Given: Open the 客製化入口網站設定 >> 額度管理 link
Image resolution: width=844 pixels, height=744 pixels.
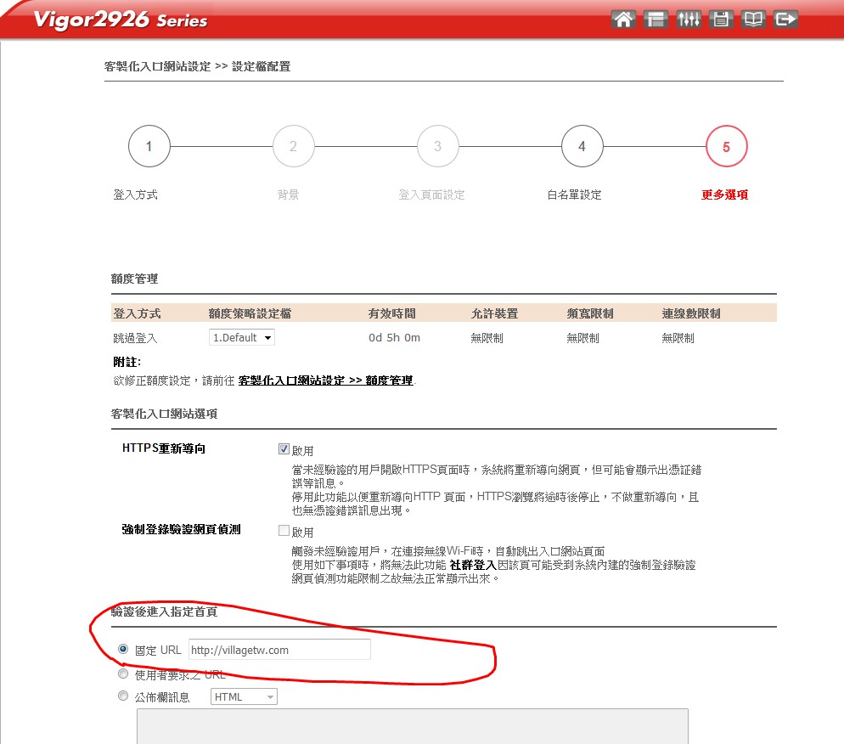Looking at the screenshot, I should click(x=325, y=381).
